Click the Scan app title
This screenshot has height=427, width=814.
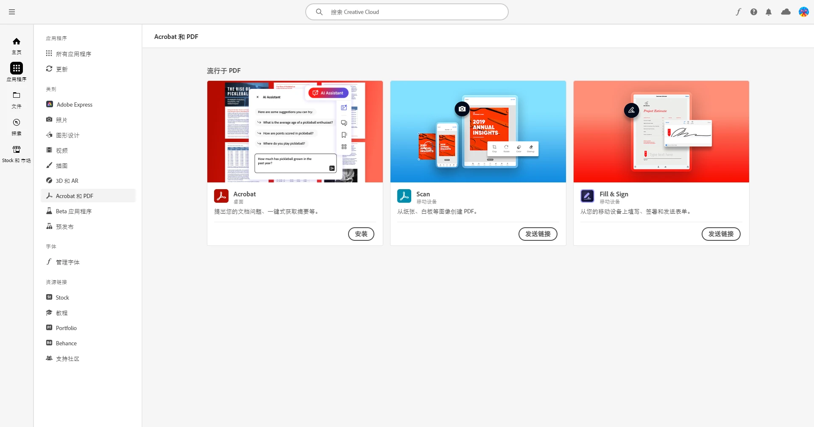pyautogui.click(x=423, y=194)
